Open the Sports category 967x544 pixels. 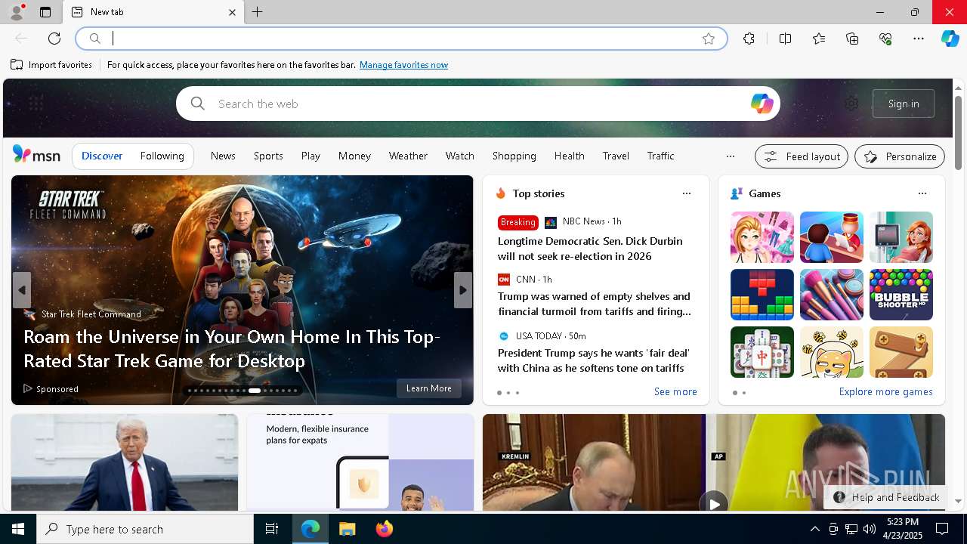268,156
